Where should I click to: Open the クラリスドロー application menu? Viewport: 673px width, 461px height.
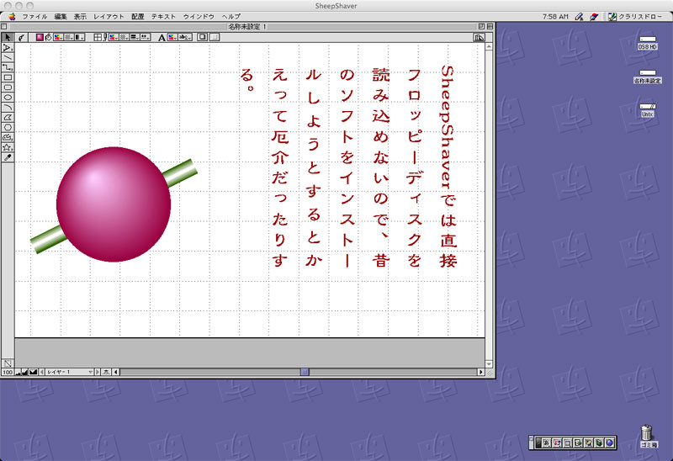(x=635, y=16)
